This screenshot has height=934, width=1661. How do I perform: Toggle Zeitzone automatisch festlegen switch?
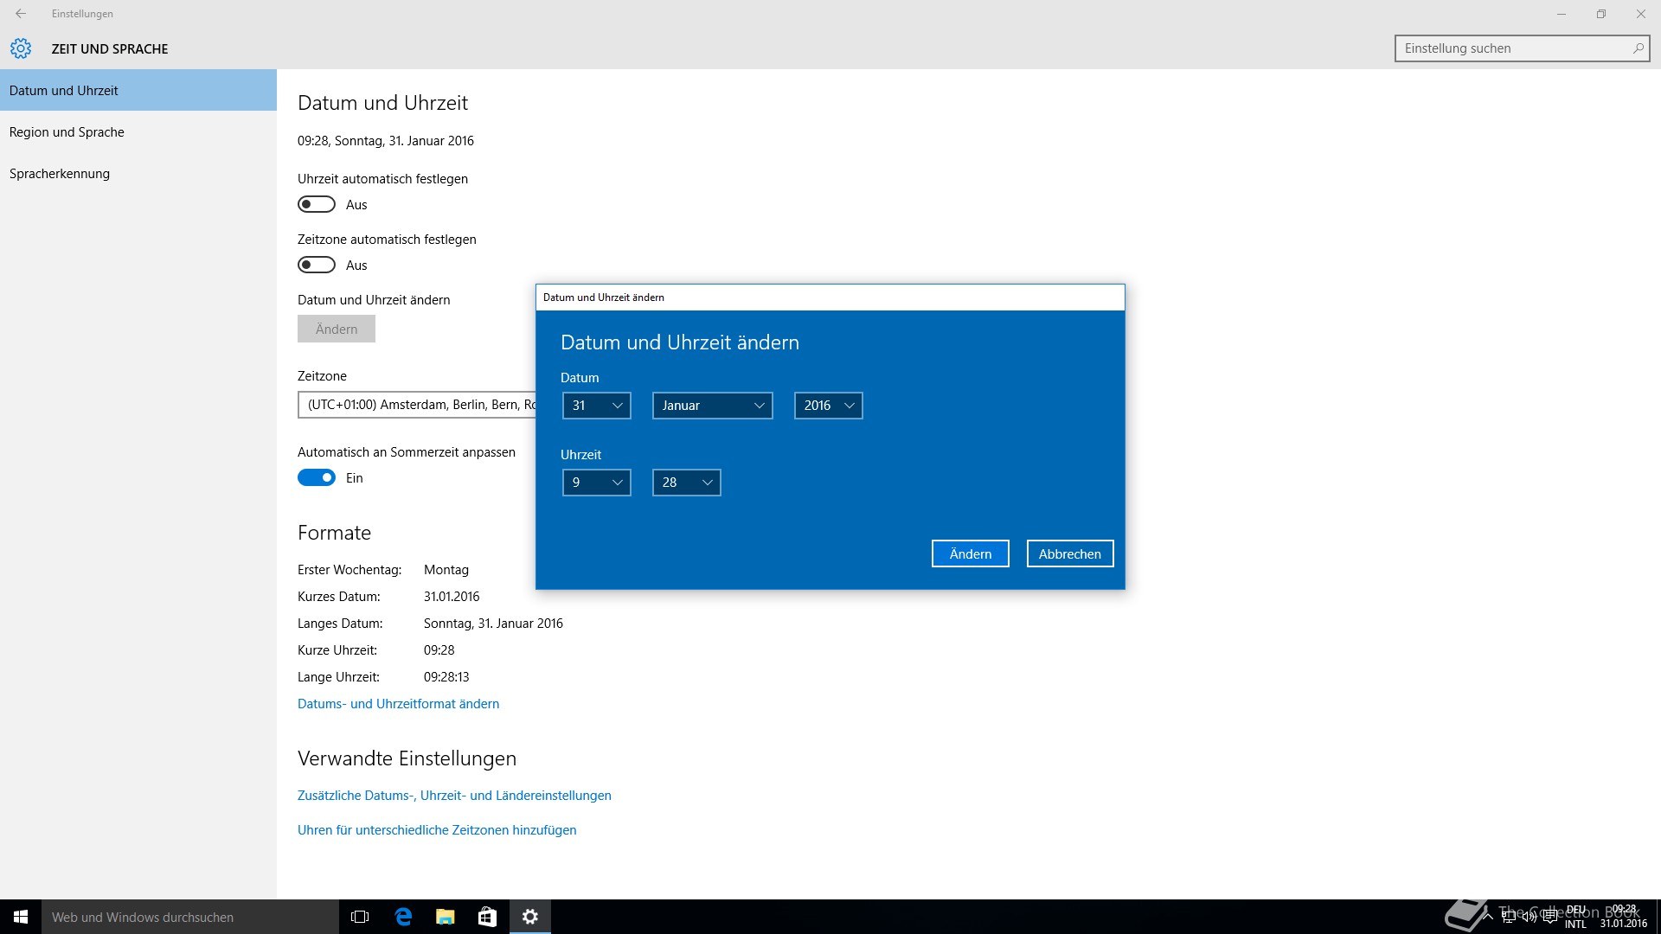pyautogui.click(x=317, y=265)
